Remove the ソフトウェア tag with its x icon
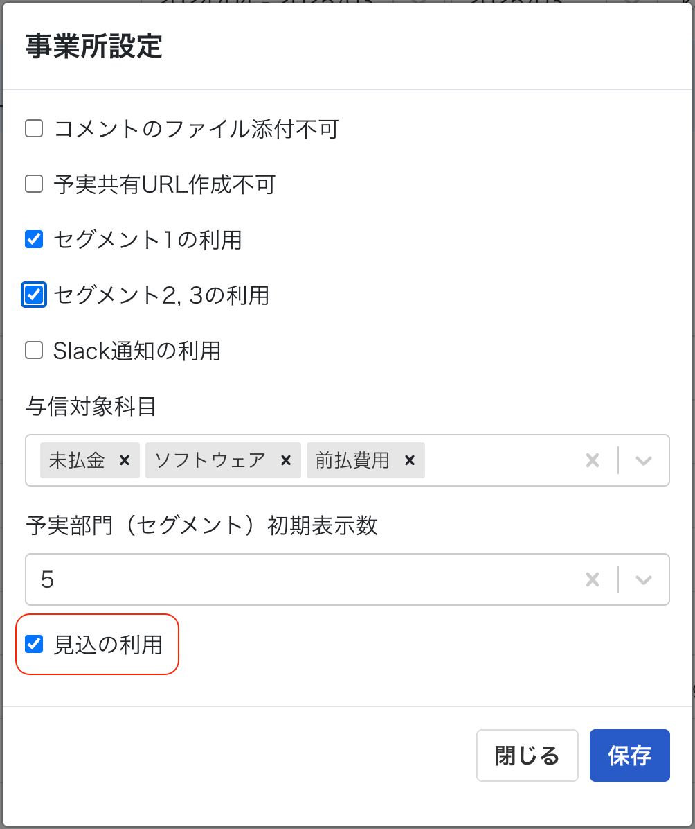The width and height of the screenshot is (695, 829). pos(286,460)
